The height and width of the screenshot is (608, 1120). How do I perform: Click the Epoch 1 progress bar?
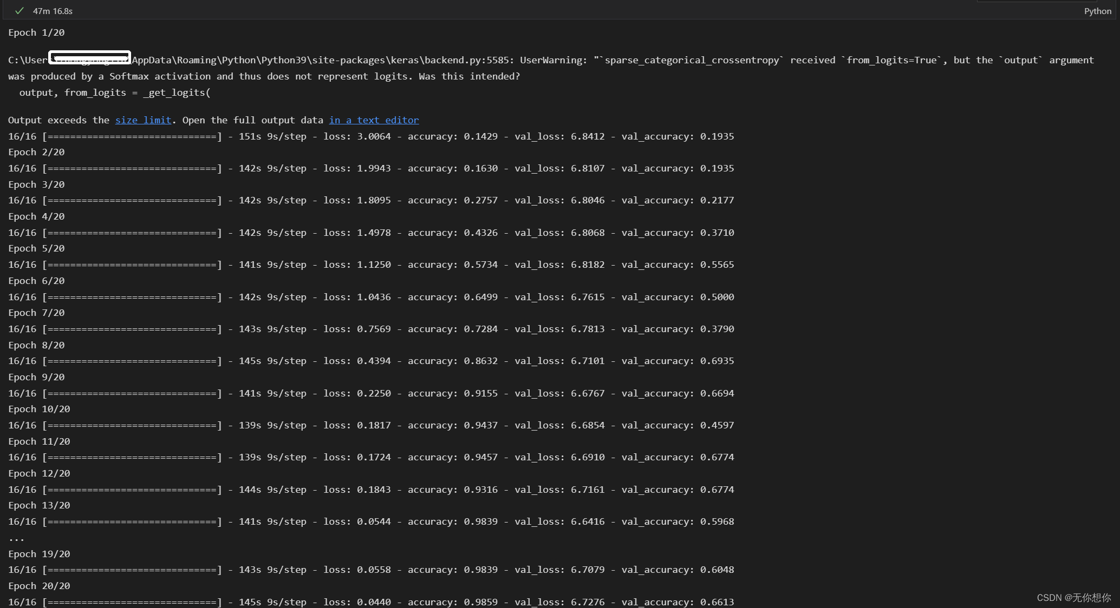tap(132, 136)
